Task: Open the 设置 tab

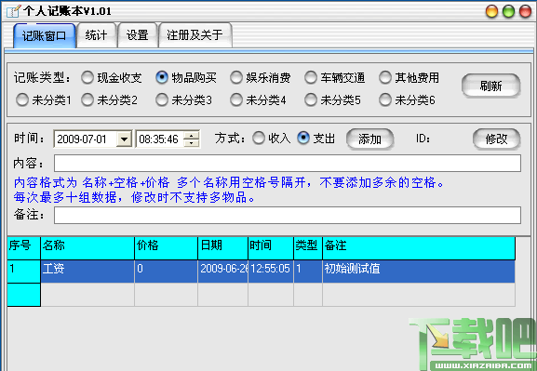Action: coord(138,35)
